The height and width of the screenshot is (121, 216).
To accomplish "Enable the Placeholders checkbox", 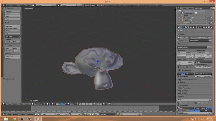I will (x=179, y=105).
